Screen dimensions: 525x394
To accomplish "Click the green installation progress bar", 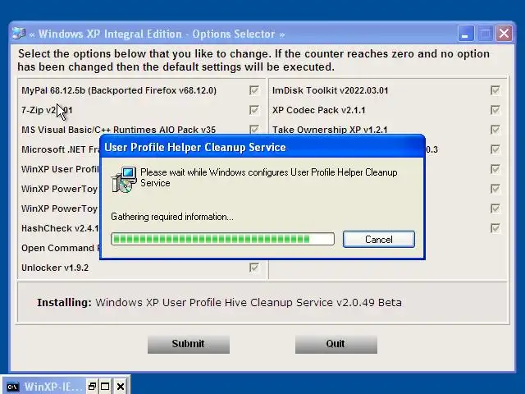I will [x=222, y=239].
